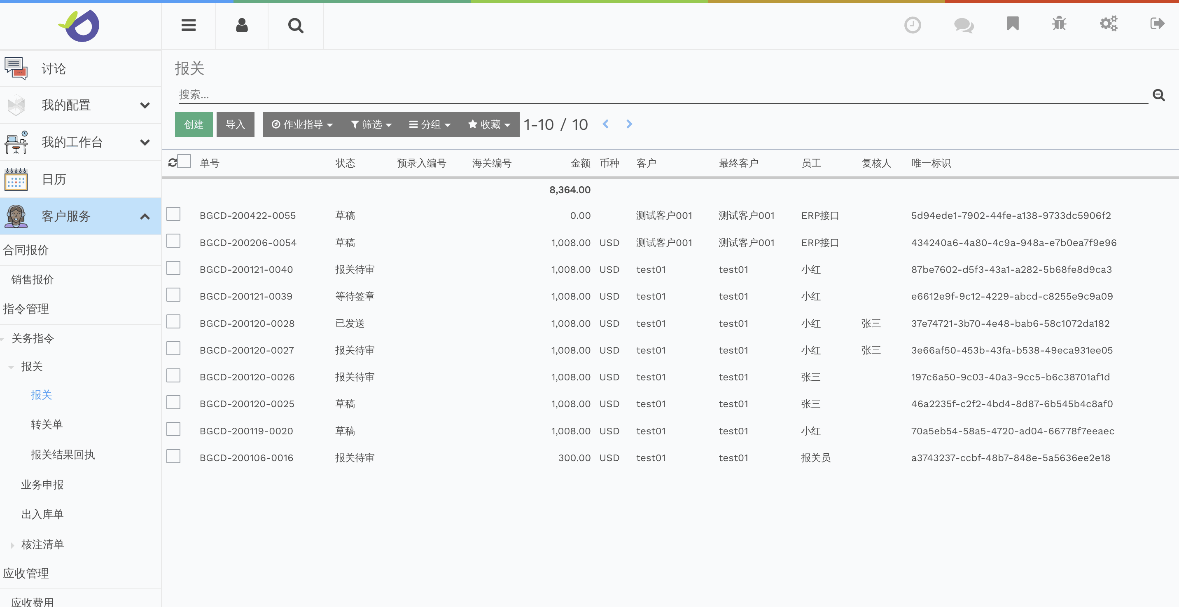Check the select-all checkbox in header
Screen dimensions: 1179x607
tap(184, 161)
